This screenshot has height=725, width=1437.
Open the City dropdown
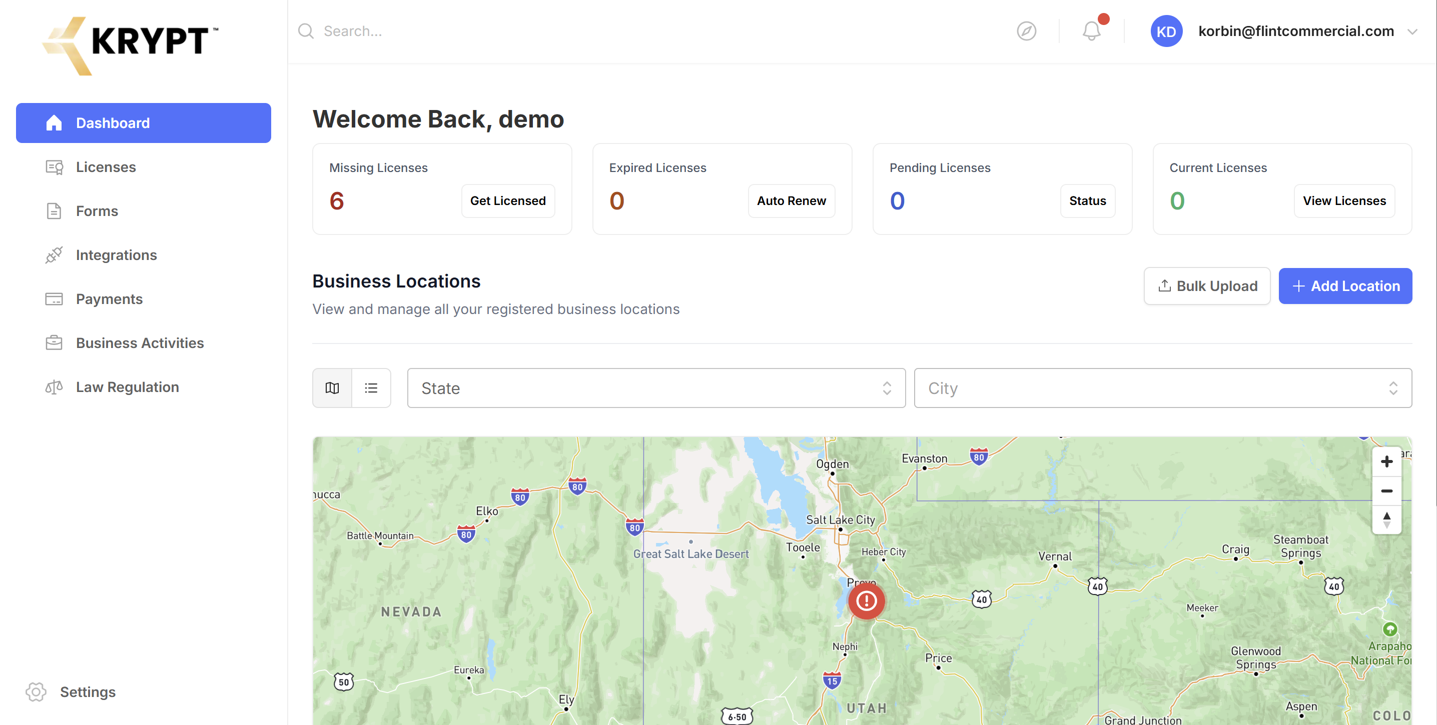tap(1162, 388)
